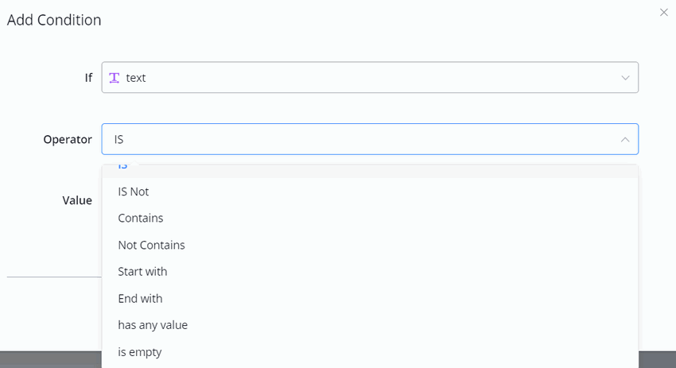The height and width of the screenshot is (368, 676).
Task: Click the "IS" value in Operator field
Action: 119,139
